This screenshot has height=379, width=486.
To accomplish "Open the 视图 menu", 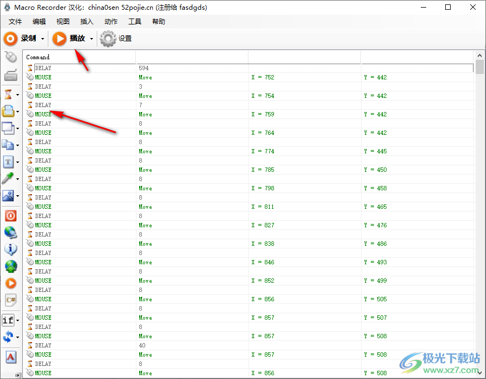I will point(63,22).
